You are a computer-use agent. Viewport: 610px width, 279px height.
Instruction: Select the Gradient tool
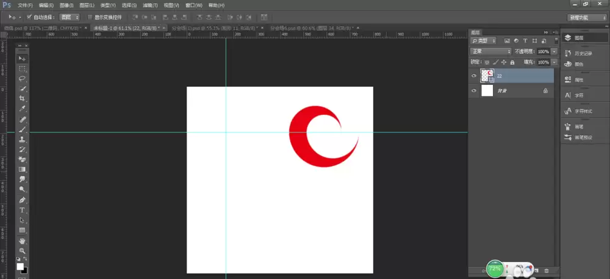coord(22,169)
